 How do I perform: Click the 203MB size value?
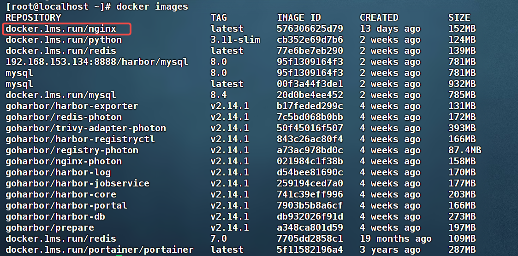point(462,195)
